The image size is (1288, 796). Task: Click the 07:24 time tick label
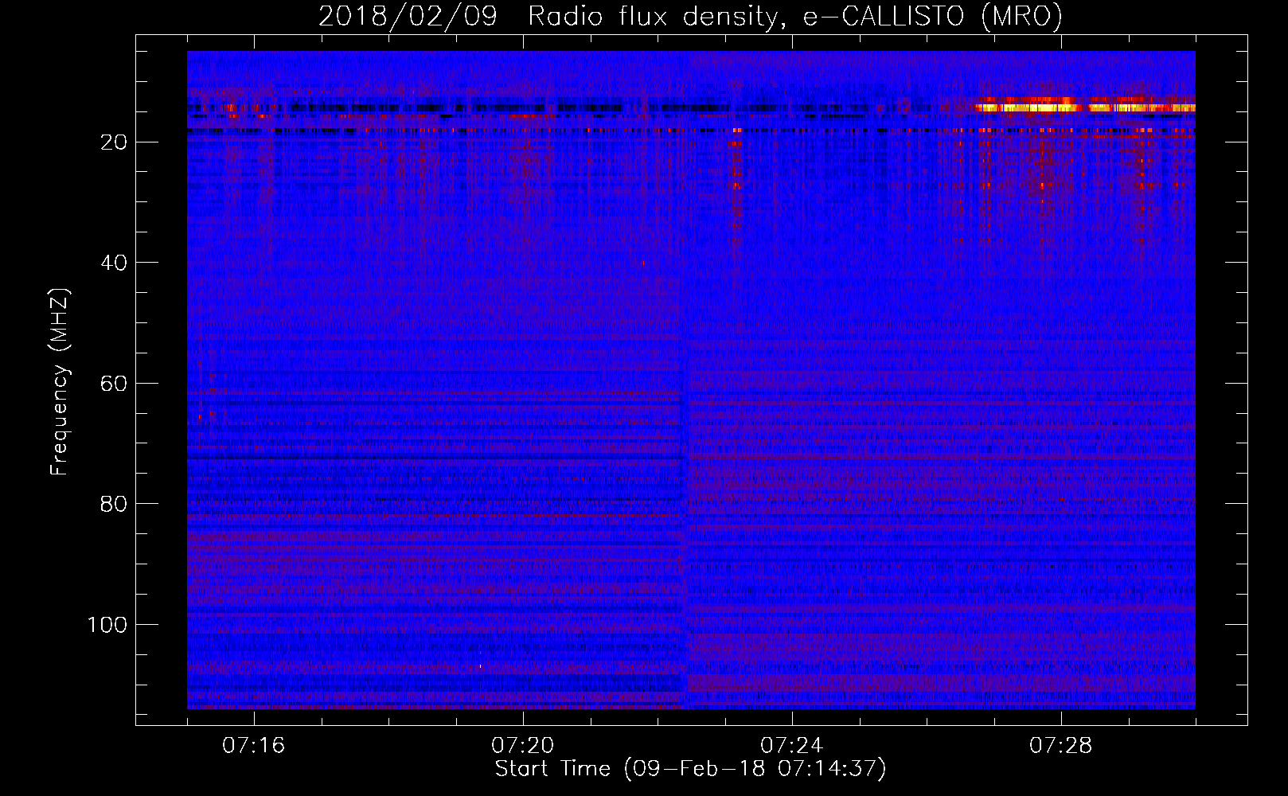click(791, 746)
